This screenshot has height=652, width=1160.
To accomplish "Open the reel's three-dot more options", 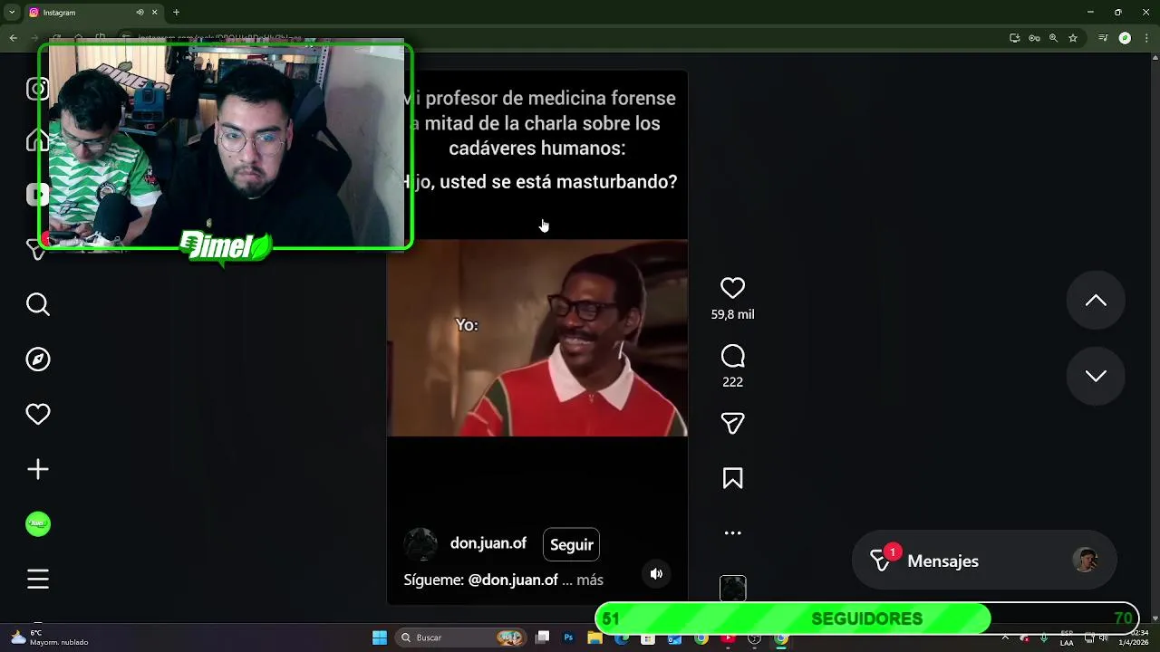I will (x=732, y=533).
